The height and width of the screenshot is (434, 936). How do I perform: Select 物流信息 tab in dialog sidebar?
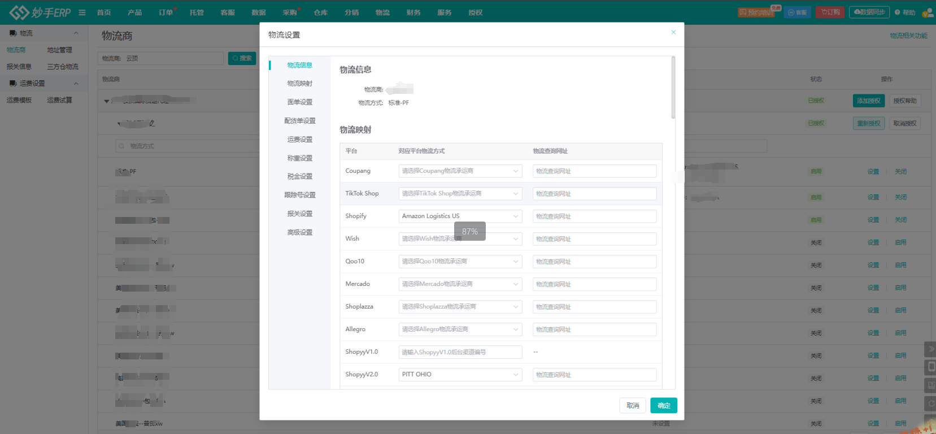[x=299, y=65]
